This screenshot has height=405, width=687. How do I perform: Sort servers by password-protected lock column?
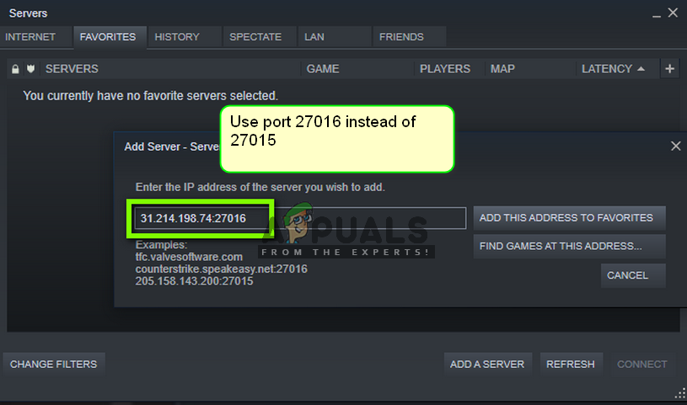point(15,69)
